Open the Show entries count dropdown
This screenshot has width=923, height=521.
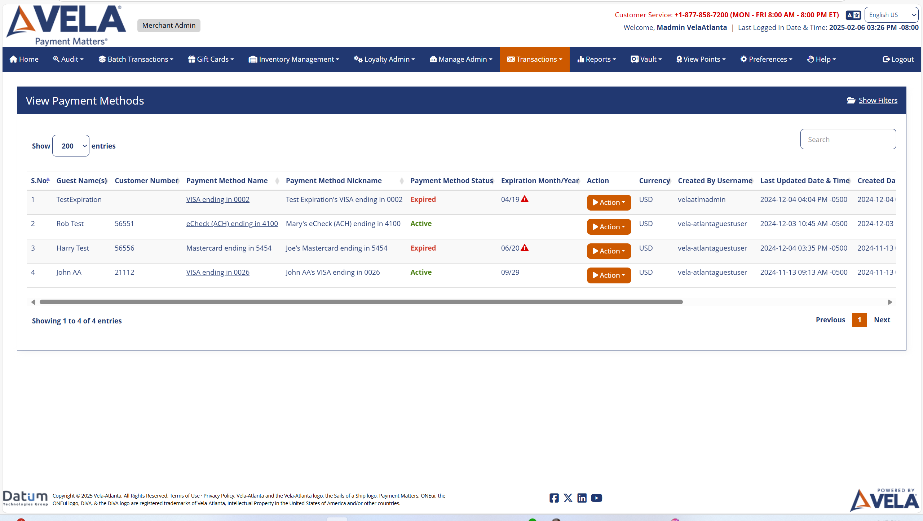(71, 146)
